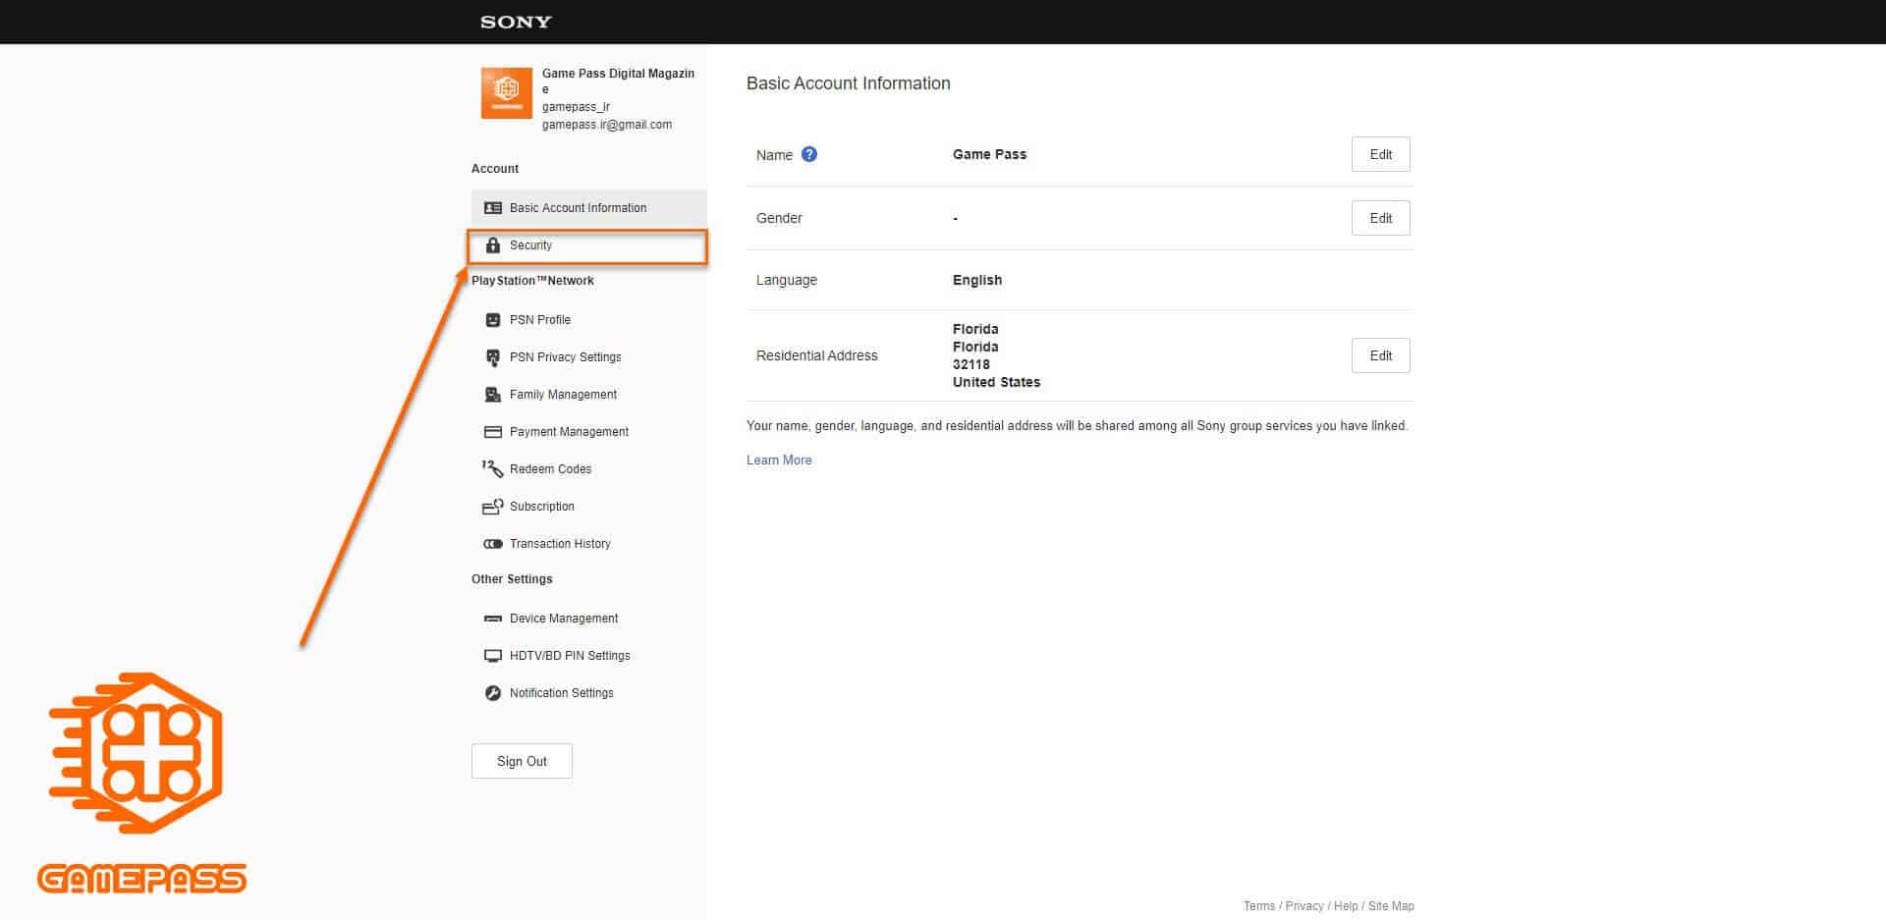Open Basic Account Information menu item
The width and height of the screenshot is (1886, 920).
pos(589,208)
